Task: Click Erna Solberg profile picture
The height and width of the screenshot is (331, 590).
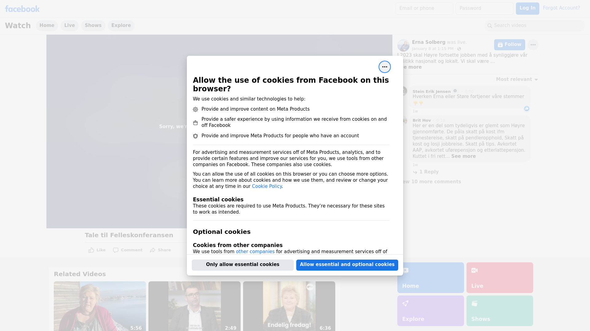Action: click(x=403, y=45)
